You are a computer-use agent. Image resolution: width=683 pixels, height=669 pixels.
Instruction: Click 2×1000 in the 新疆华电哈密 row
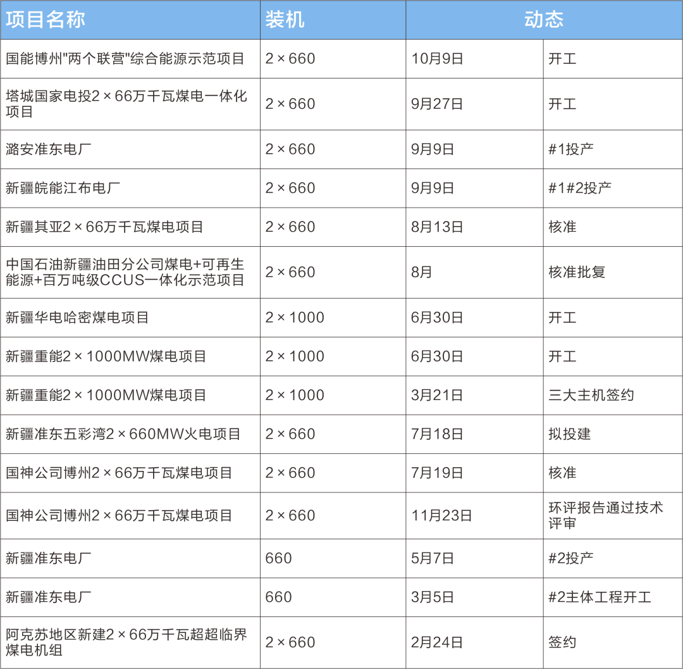(333, 318)
